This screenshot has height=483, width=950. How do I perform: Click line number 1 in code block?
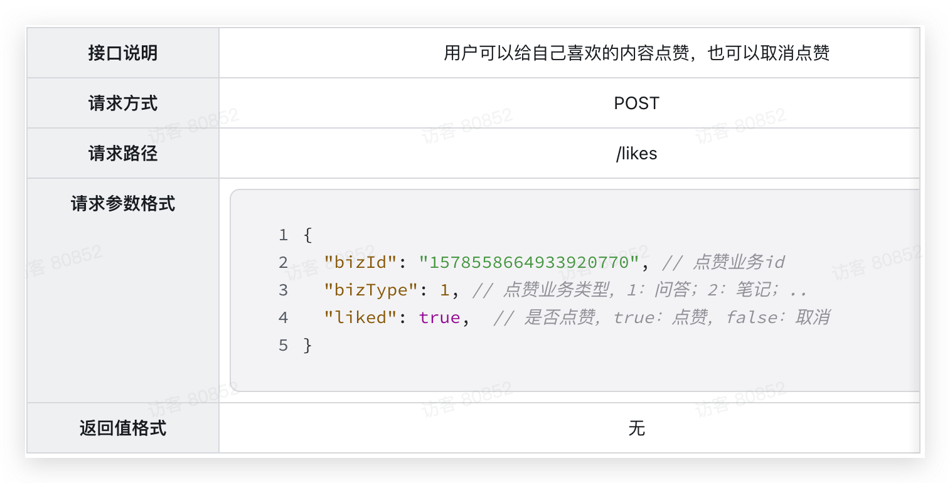click(283, 235)
